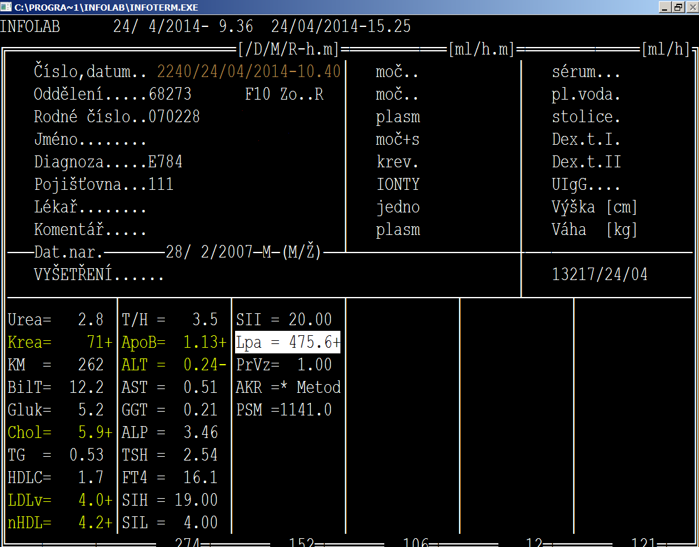Minimize the INFOTERM window
This screenshot has width=699, height=547.
click(665, 7)
